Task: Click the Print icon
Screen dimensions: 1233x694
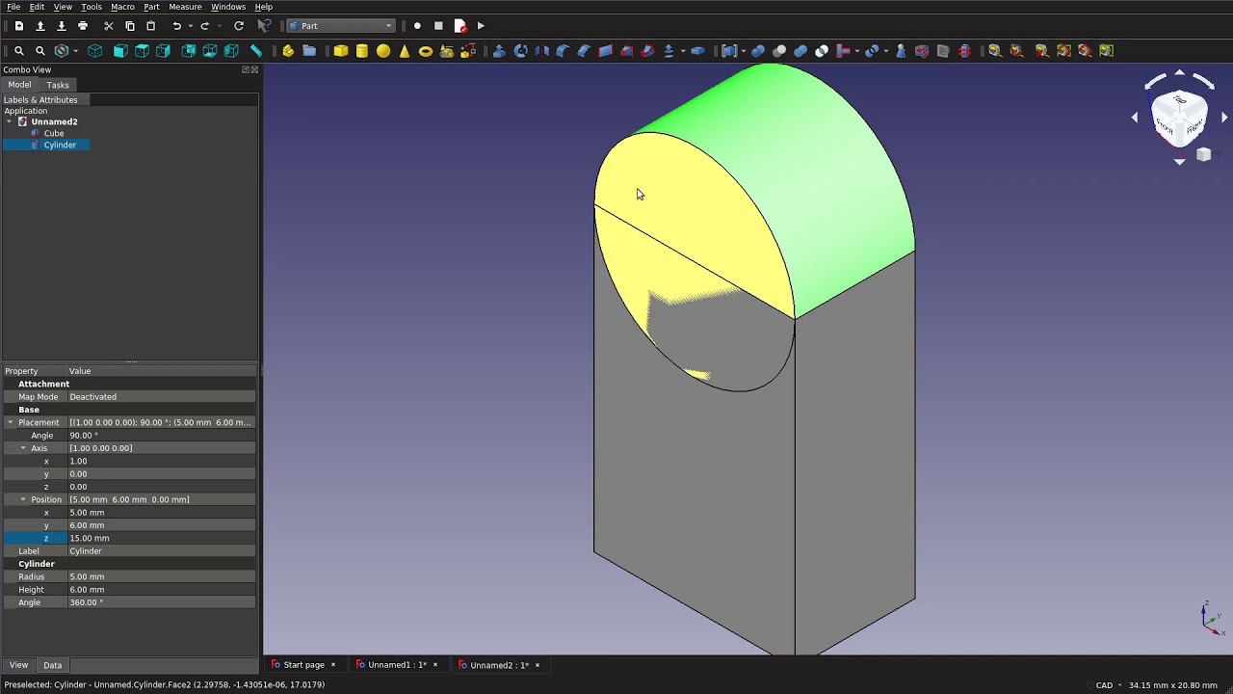Action: 83,26
